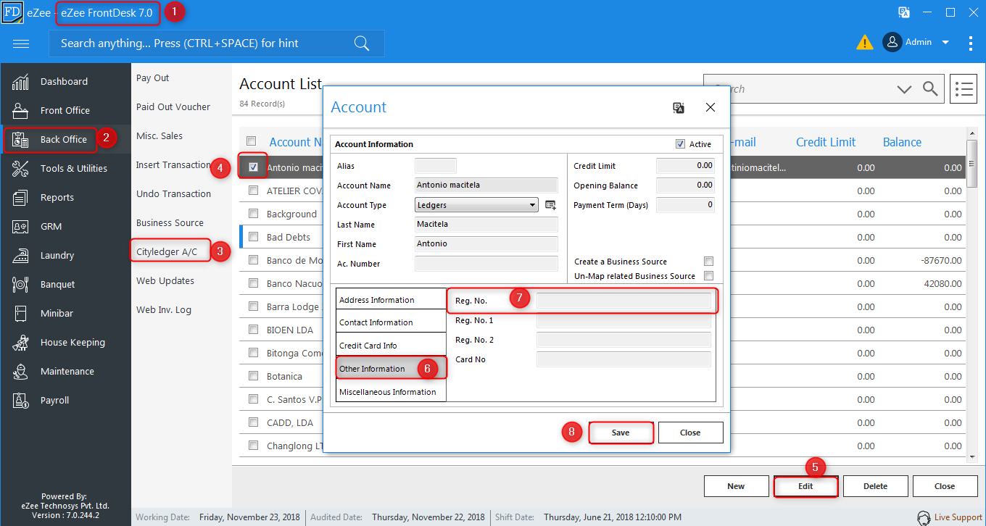Click the Close button in Account dialog
The height and width of the screenshot is (526, 986).
690,433
